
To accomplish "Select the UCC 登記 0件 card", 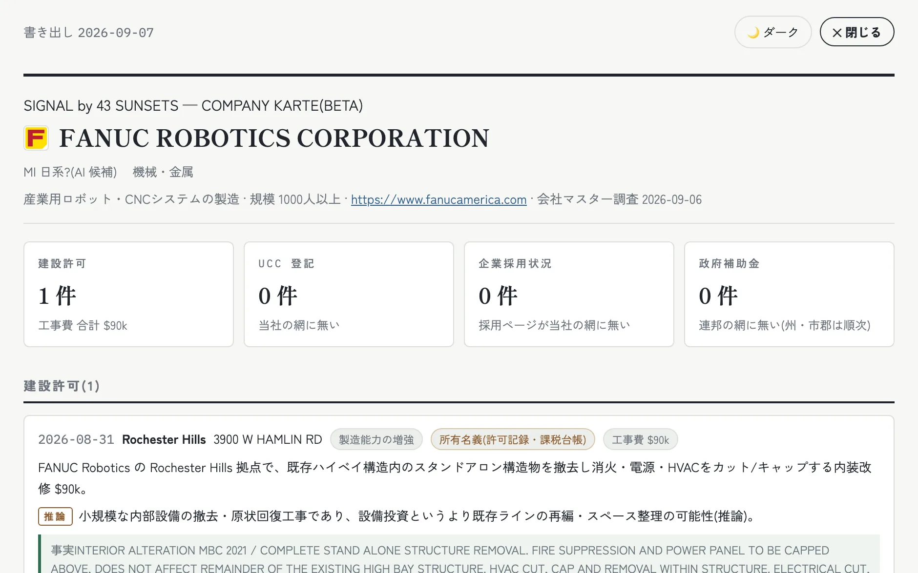I will (349, 294).
